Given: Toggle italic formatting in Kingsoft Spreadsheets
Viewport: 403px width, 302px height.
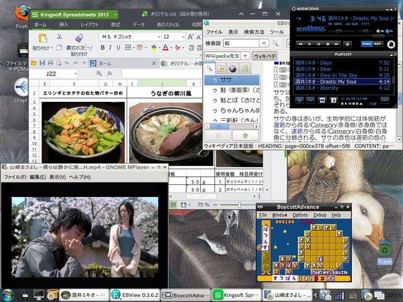Looking at the screenshot, I should pyautogui.click(x=110, y=48).
